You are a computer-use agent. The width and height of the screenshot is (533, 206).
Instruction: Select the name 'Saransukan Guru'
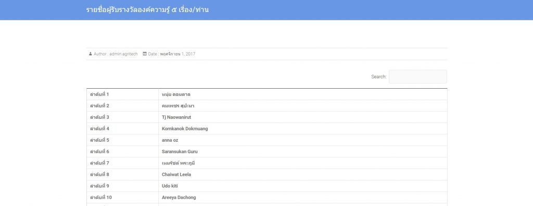coord(180,152)
